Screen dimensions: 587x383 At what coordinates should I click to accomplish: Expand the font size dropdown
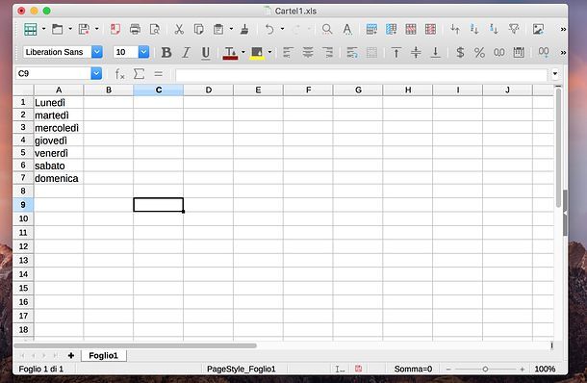[143, 52]
